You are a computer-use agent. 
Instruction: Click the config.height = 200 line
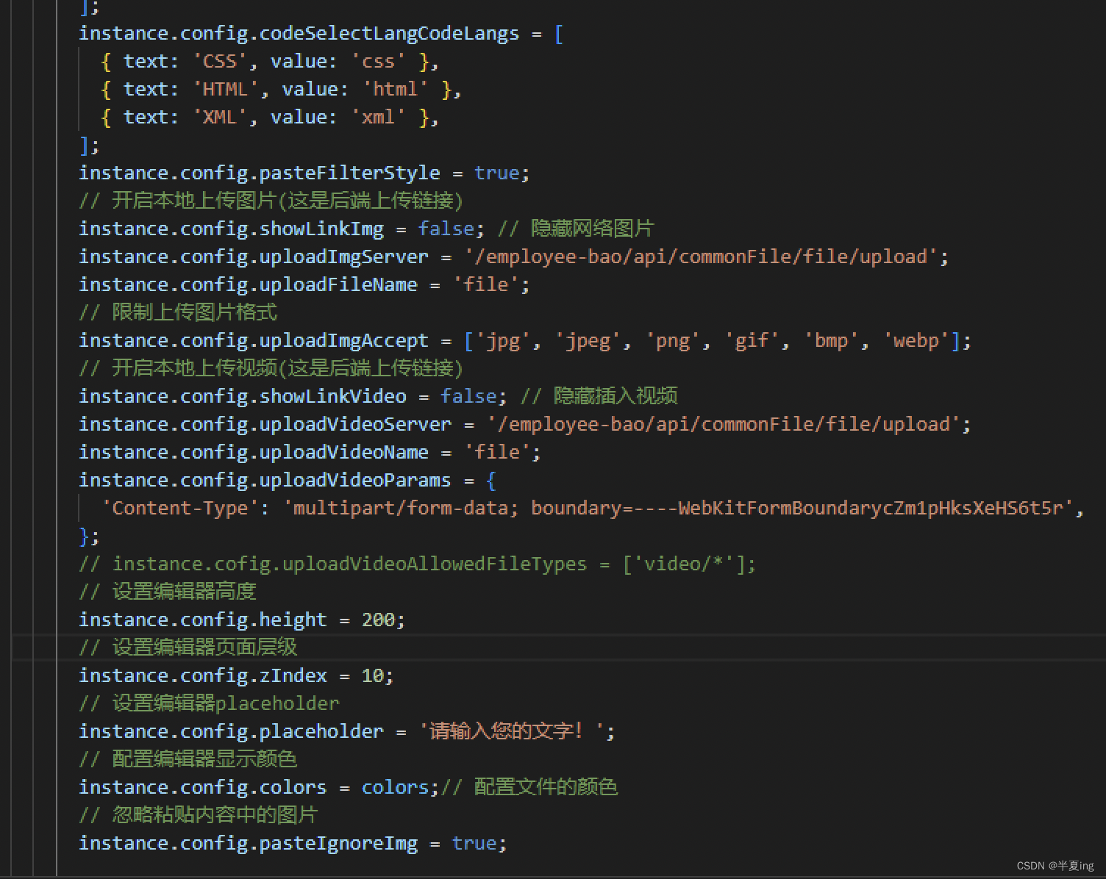tap(242, 620)
